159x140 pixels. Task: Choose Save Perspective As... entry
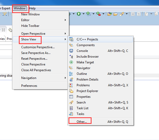tap(41, 53)
